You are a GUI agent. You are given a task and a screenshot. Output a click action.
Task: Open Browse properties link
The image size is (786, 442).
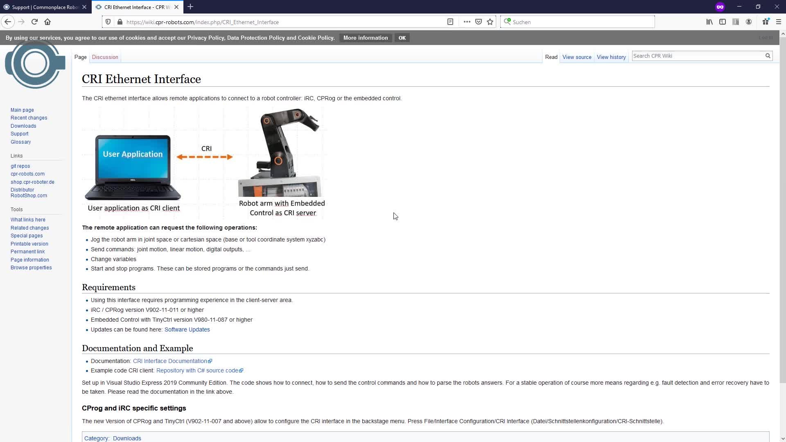coord(31,268)
